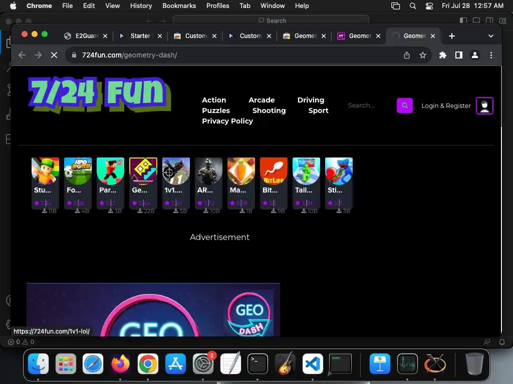Open the History menu

pos(141,6)
